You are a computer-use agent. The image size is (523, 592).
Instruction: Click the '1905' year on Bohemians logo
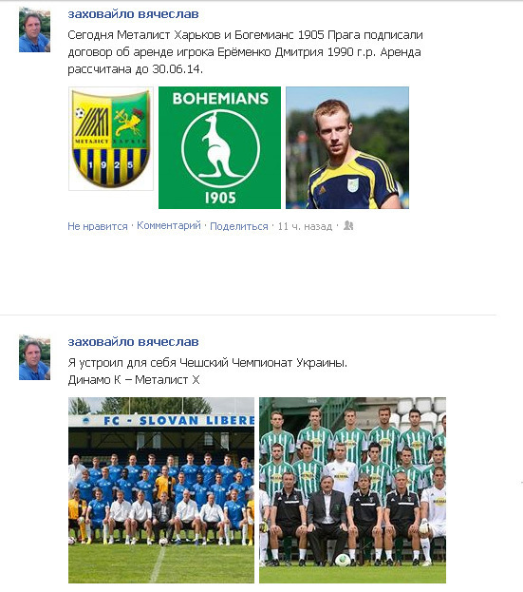220,198
